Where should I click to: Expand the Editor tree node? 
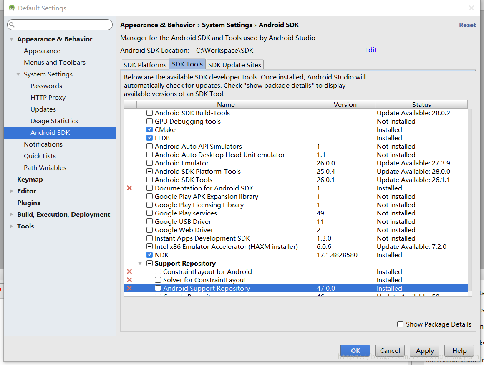click(11, 191)
